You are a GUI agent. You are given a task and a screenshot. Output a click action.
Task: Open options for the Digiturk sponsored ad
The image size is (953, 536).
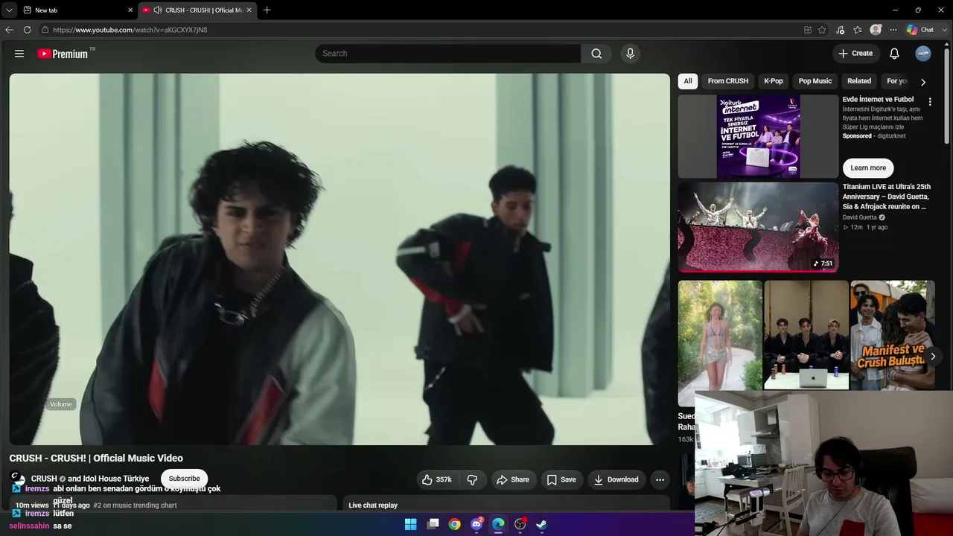click(x=929, y=101)
